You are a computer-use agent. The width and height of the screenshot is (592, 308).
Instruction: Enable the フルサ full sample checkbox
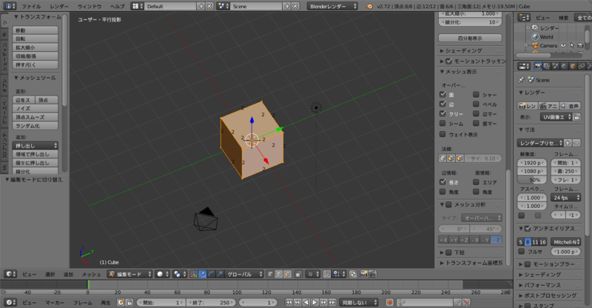pyautogui.click(x=522, y=251)
